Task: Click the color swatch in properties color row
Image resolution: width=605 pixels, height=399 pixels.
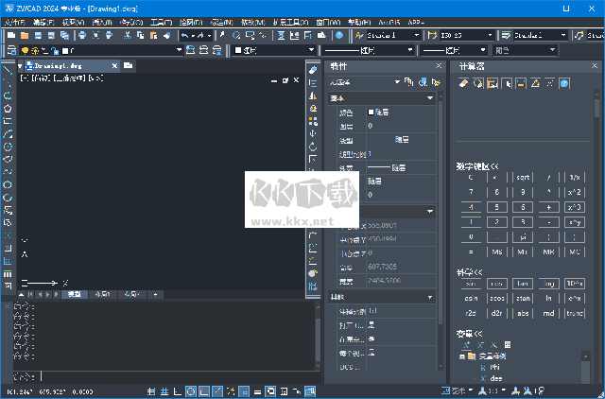Action: click(x=371, y=113)
